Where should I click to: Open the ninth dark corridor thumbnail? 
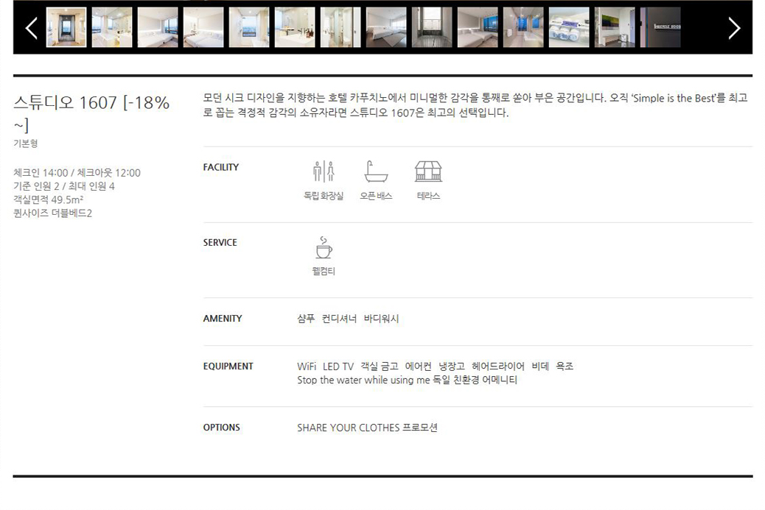tap(432, 27)
